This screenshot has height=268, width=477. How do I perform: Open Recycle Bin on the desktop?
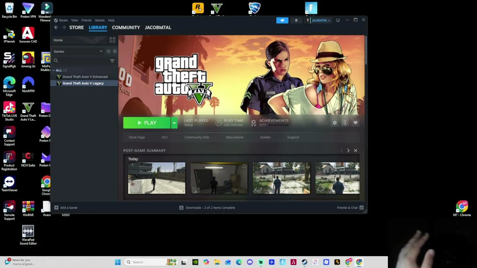[9, 10]
